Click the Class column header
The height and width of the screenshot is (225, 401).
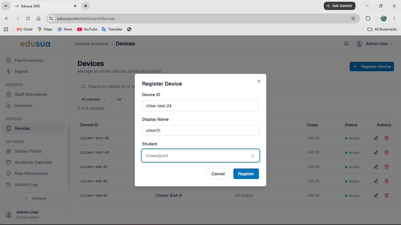click(x=312, y=125)
